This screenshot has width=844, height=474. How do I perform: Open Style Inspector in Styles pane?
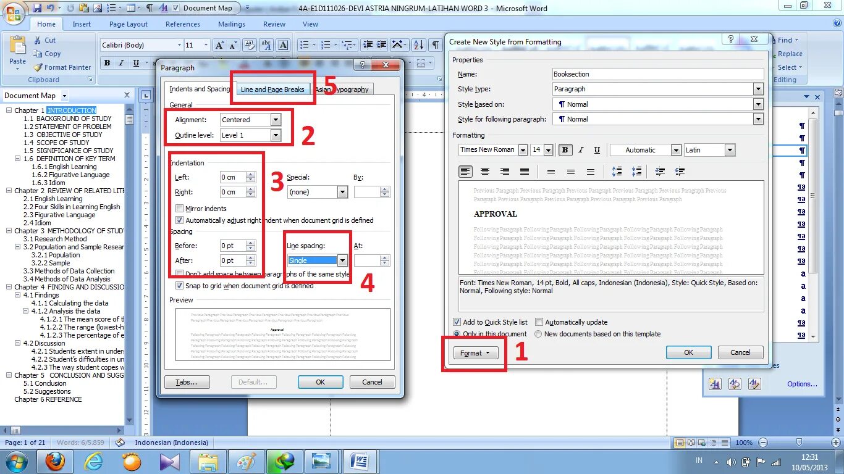pyautogui.click(x=735, y=384)
